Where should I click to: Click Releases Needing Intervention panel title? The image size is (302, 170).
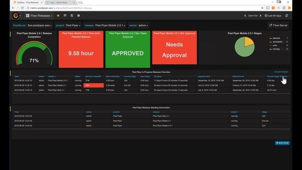click(151, 108)
